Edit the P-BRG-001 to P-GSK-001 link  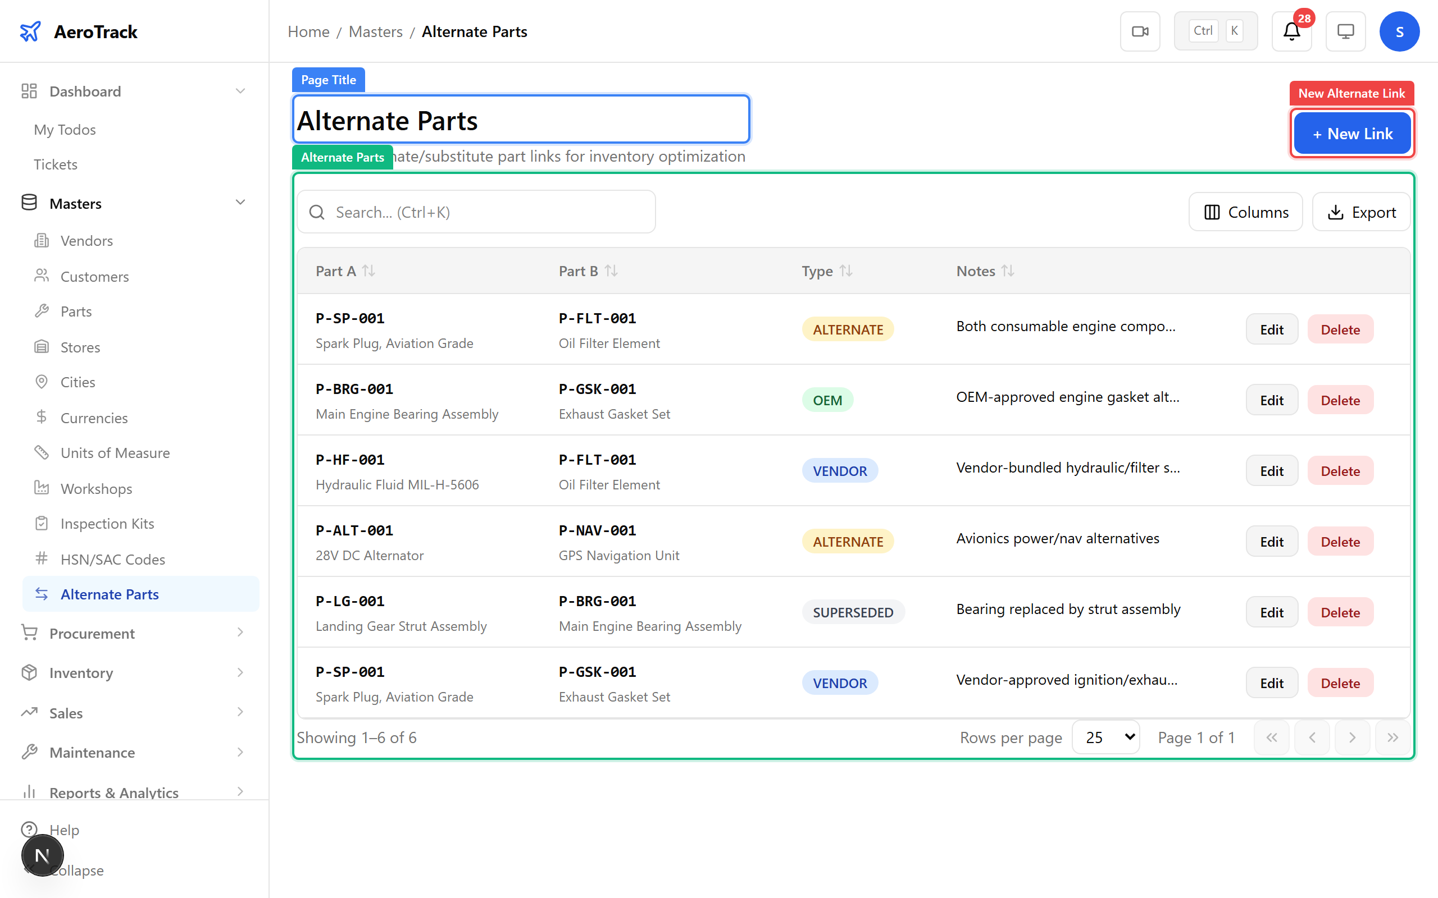(x=1271, y=400)
